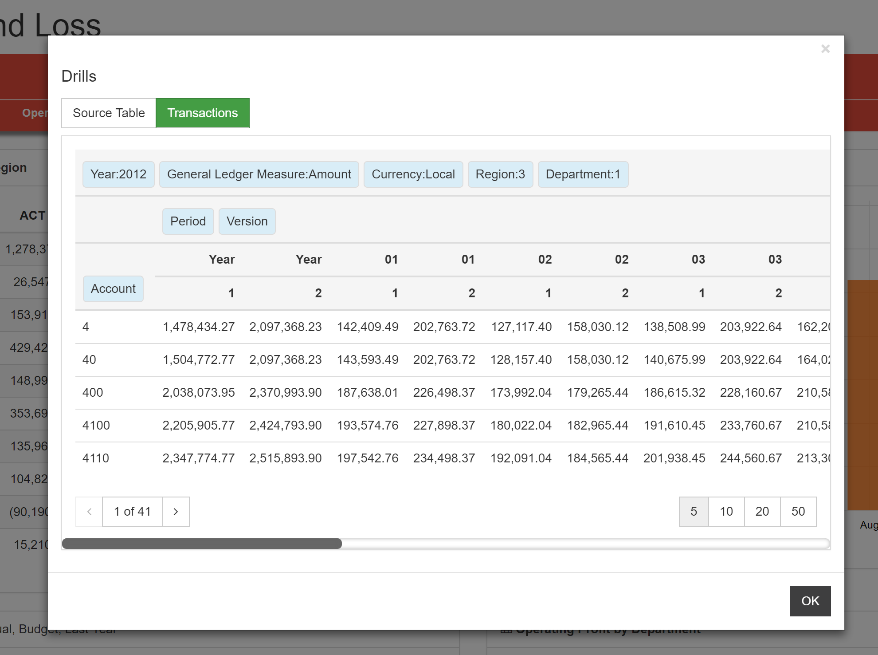Click the previous page arrow
This screenshot has height=655, width=878.
[x=89, y=511]
